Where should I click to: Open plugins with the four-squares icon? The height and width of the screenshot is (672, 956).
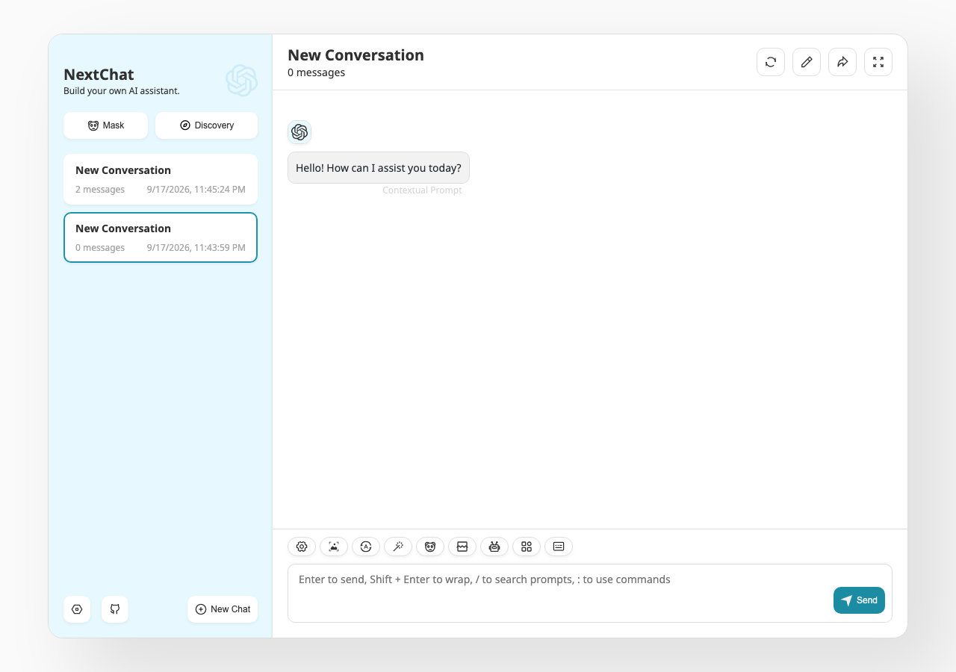click(x=527, y=547)
